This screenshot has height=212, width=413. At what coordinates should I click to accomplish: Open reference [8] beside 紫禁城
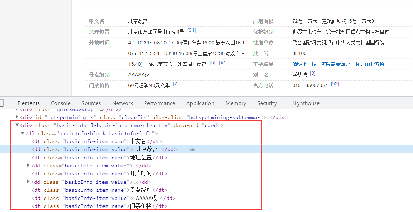point(313,73)
